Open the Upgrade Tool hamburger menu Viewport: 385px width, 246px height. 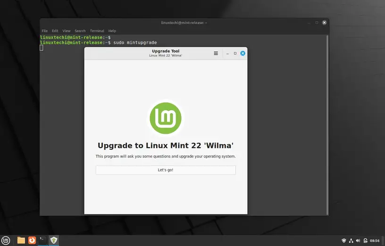[x=216, y=53]
